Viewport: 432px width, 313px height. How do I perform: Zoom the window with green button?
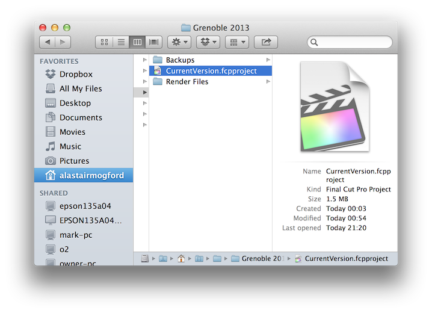[x=67, y=28]
